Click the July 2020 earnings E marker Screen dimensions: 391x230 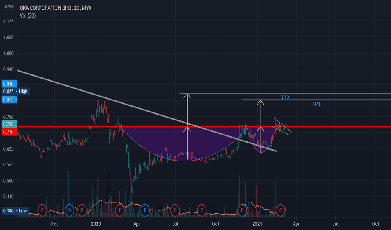(175, 210)
